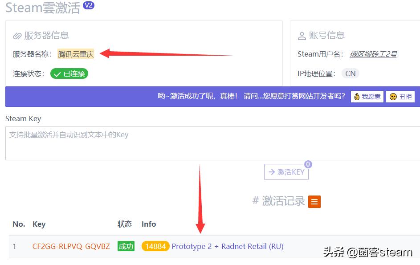This screenshot has width=420, height=265.
Task: Click the CN IP location badge
Action: (x=350, y=73)
